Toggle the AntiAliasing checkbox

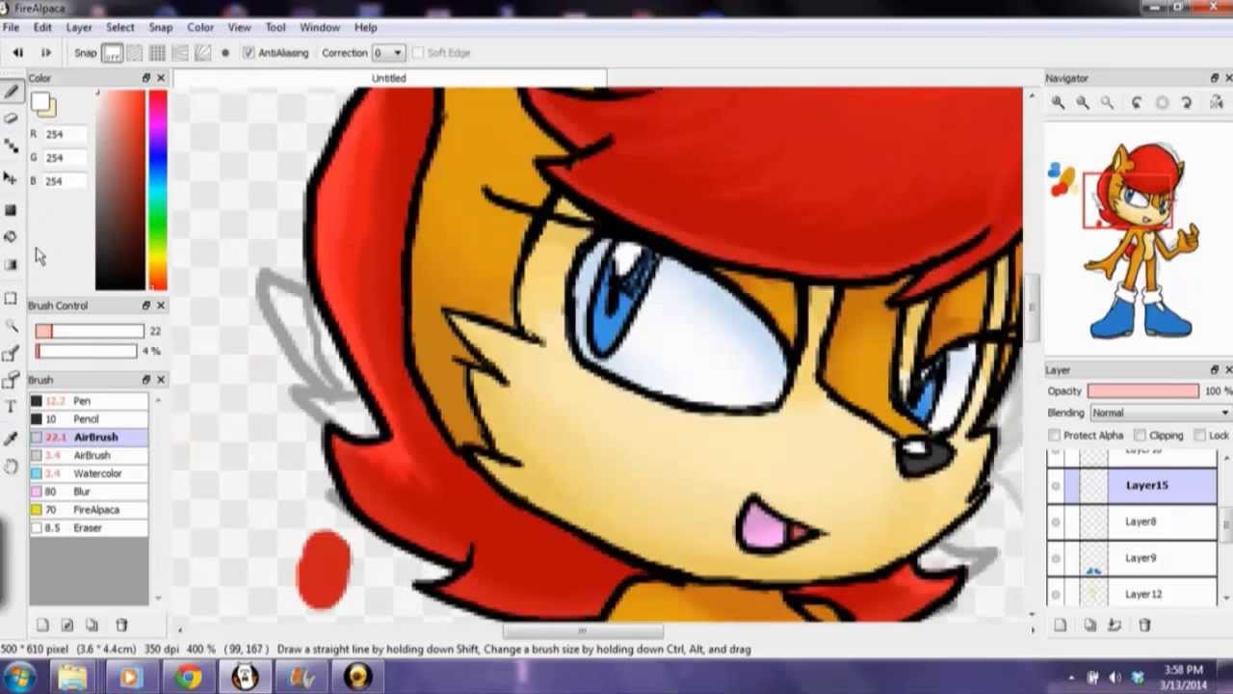(x=249, y=53)
